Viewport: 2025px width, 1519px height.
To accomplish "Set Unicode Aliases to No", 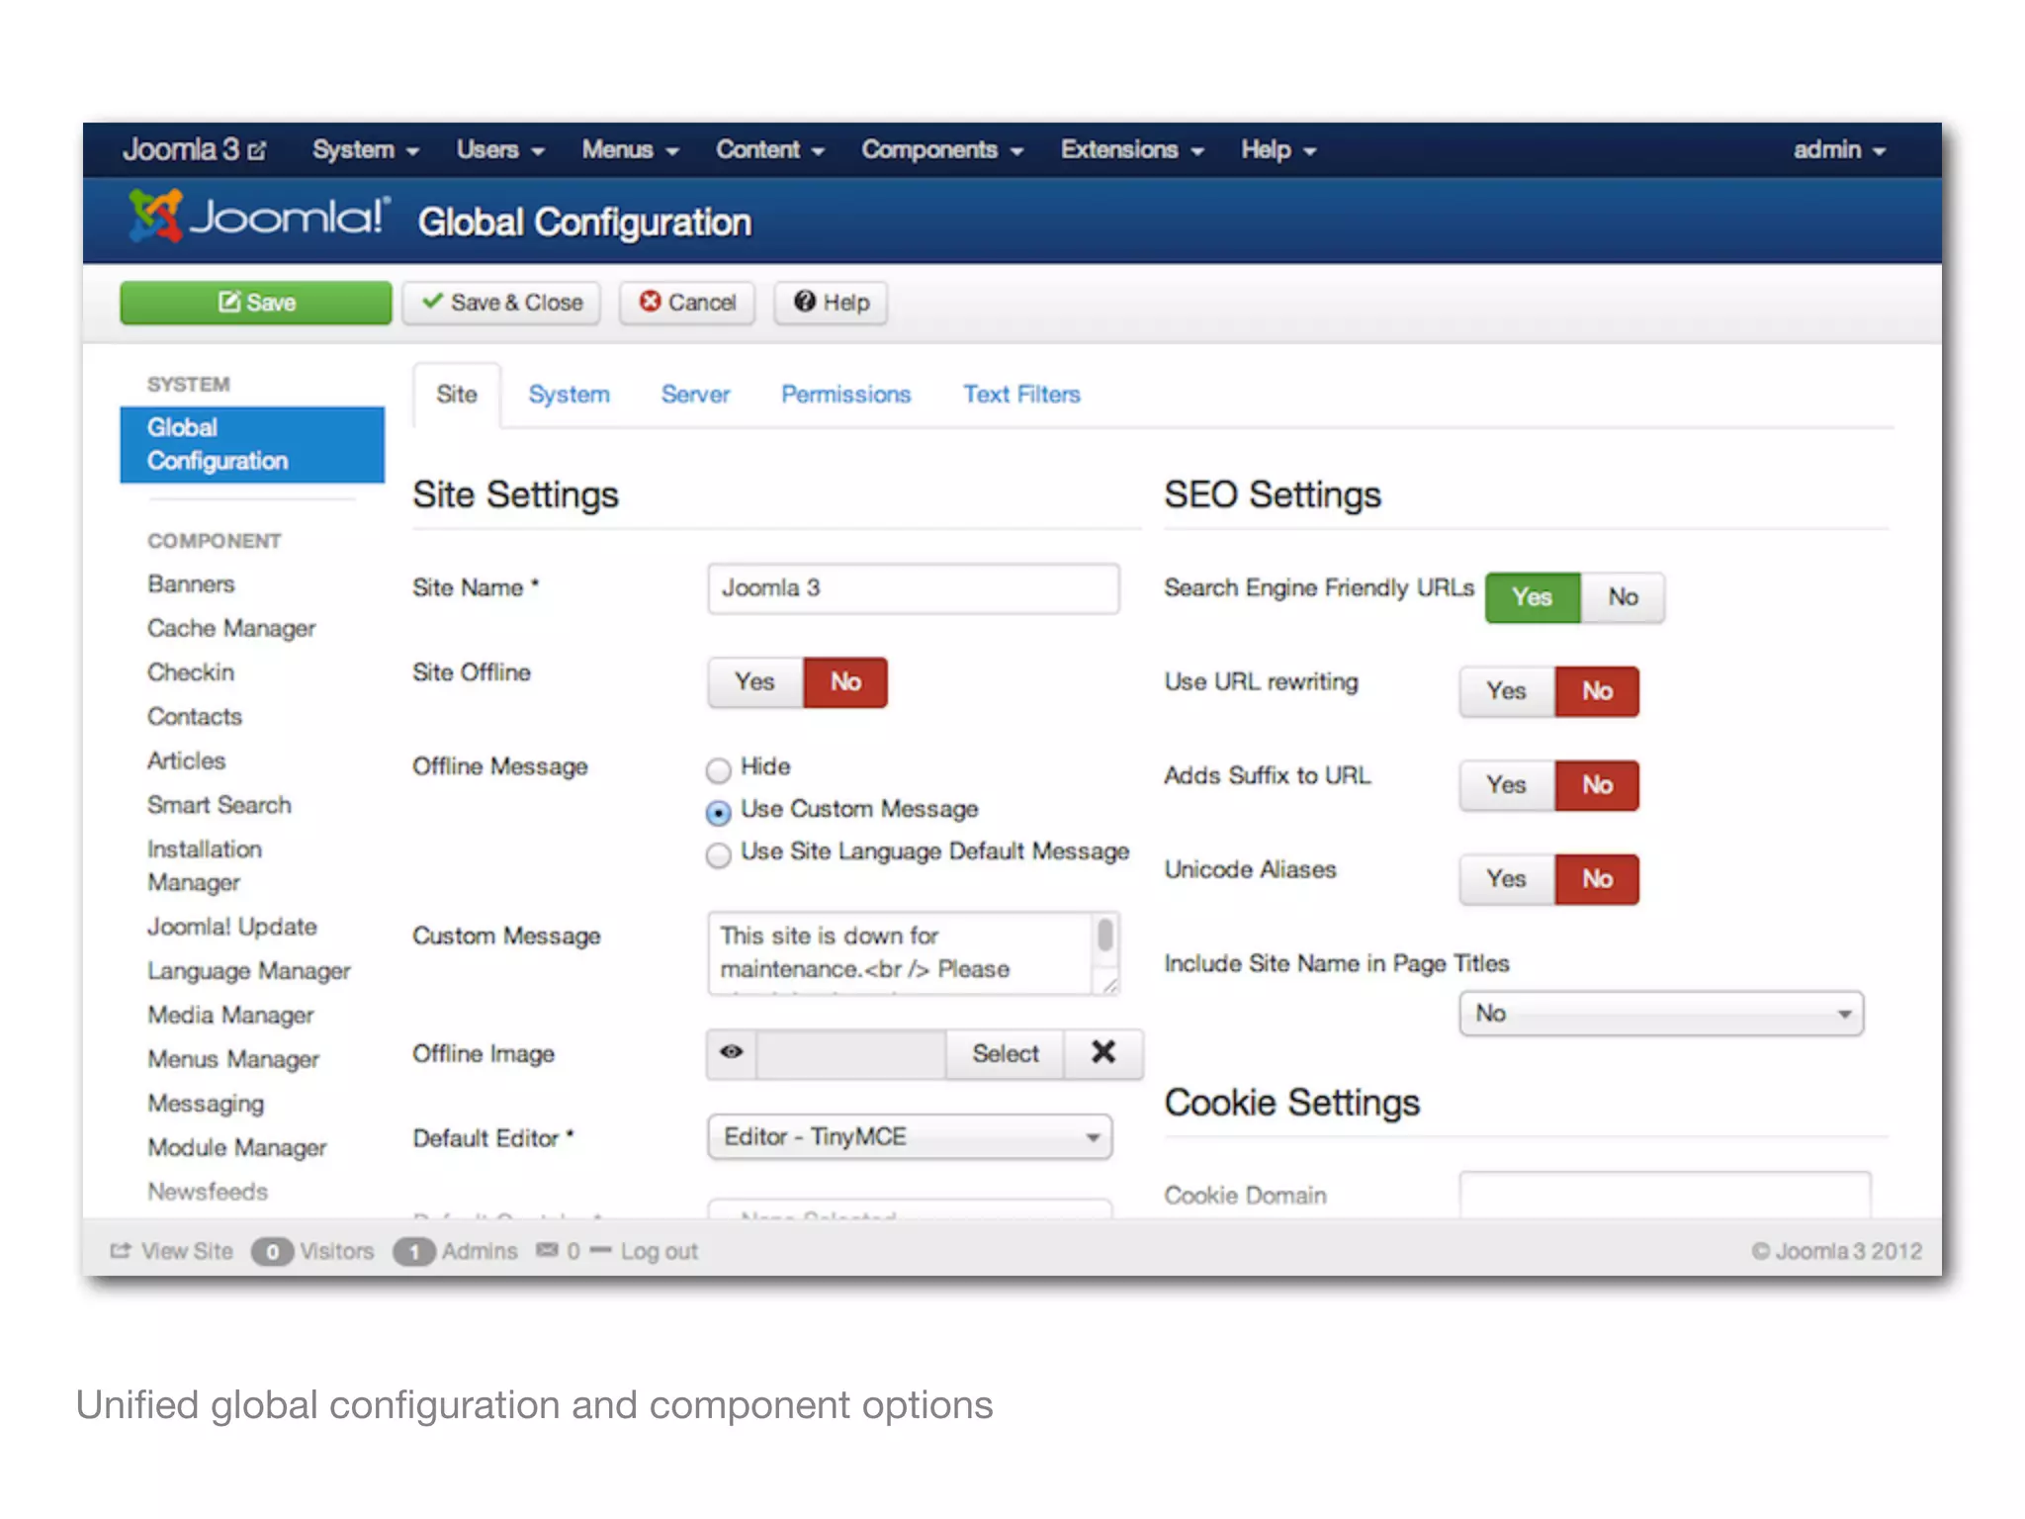I will click(x=1597, y=878).
